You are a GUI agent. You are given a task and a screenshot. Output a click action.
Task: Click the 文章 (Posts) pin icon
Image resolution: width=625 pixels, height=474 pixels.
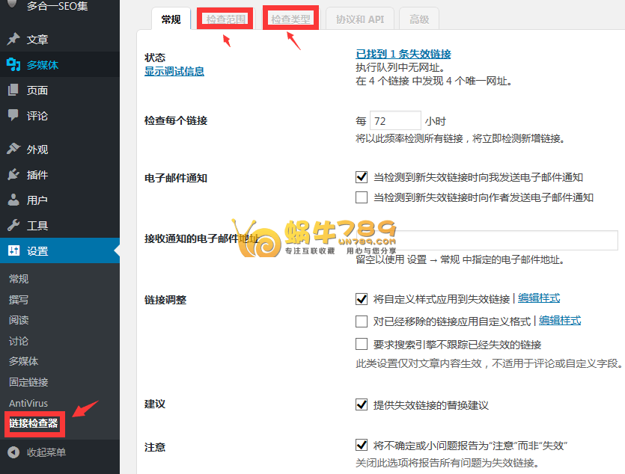coord(13,40)
